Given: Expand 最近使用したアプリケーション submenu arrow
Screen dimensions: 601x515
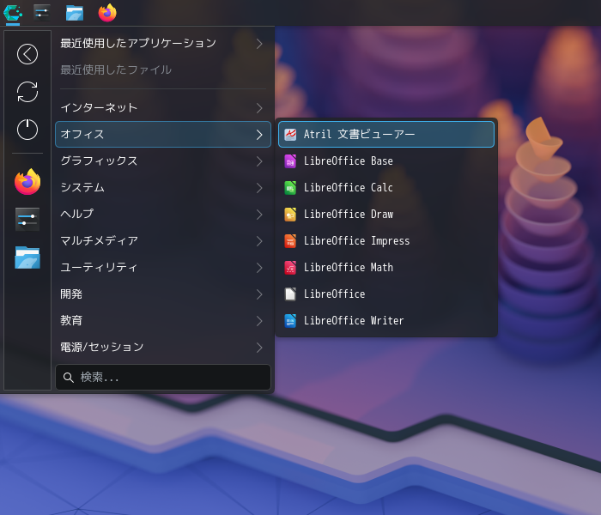Looking at the screenshot, I should click(259, 44).
